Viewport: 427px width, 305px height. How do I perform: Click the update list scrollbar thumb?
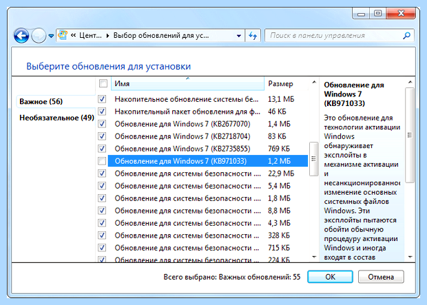[314, 159]
